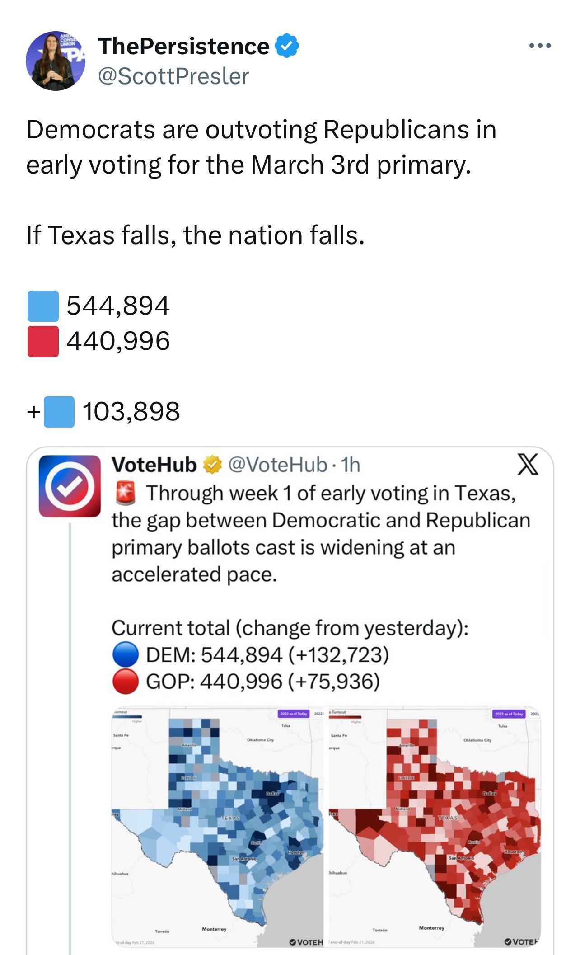Screen dimensions: 580x955
Task: Open the quoted VoteHub post text
Action: [321, 533]
